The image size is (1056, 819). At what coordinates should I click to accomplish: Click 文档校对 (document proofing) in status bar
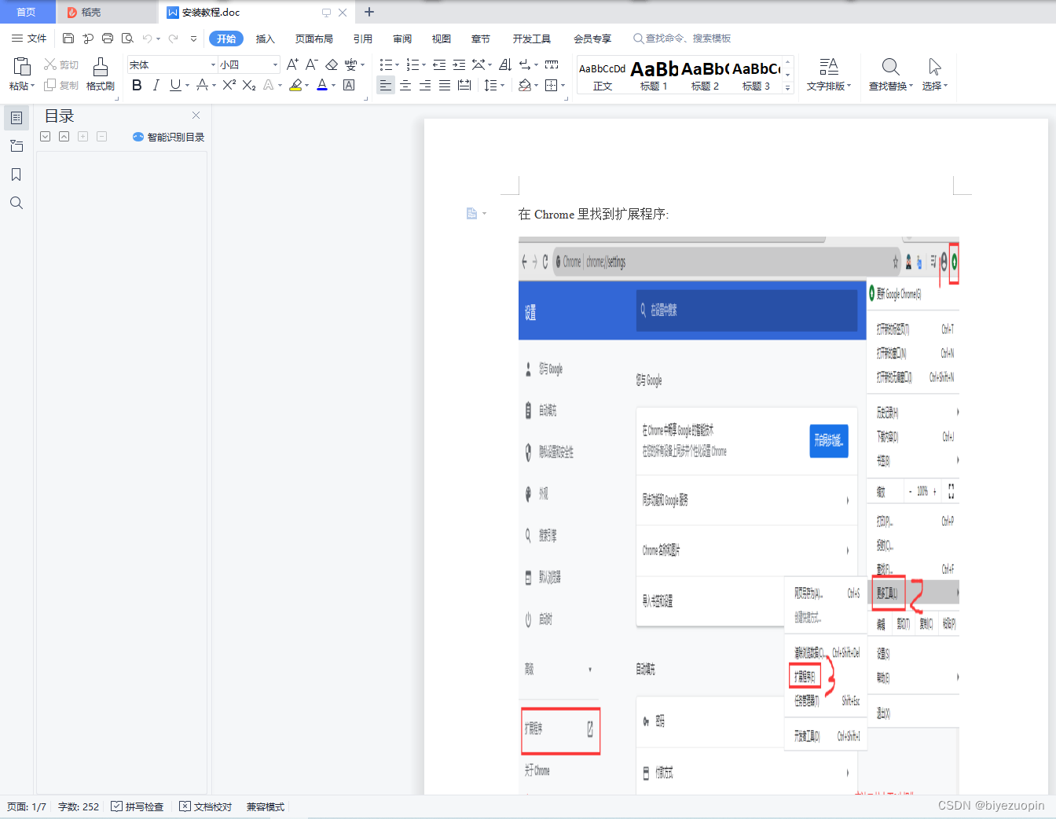(206, 806)
